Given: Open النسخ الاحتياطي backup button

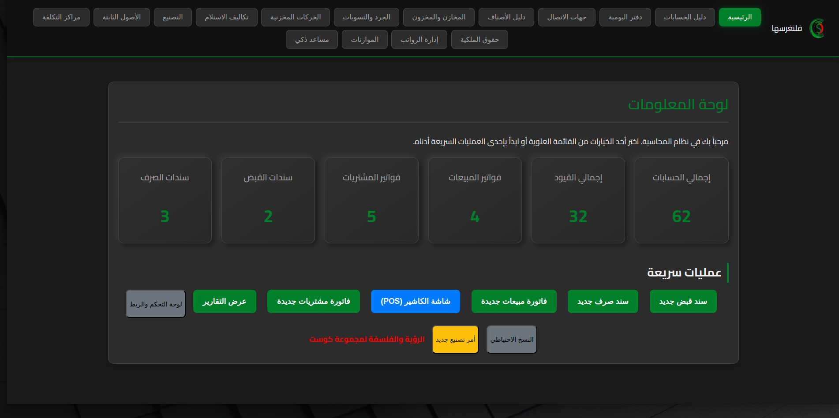Looking at the screenshot, I should click(512, 340).
